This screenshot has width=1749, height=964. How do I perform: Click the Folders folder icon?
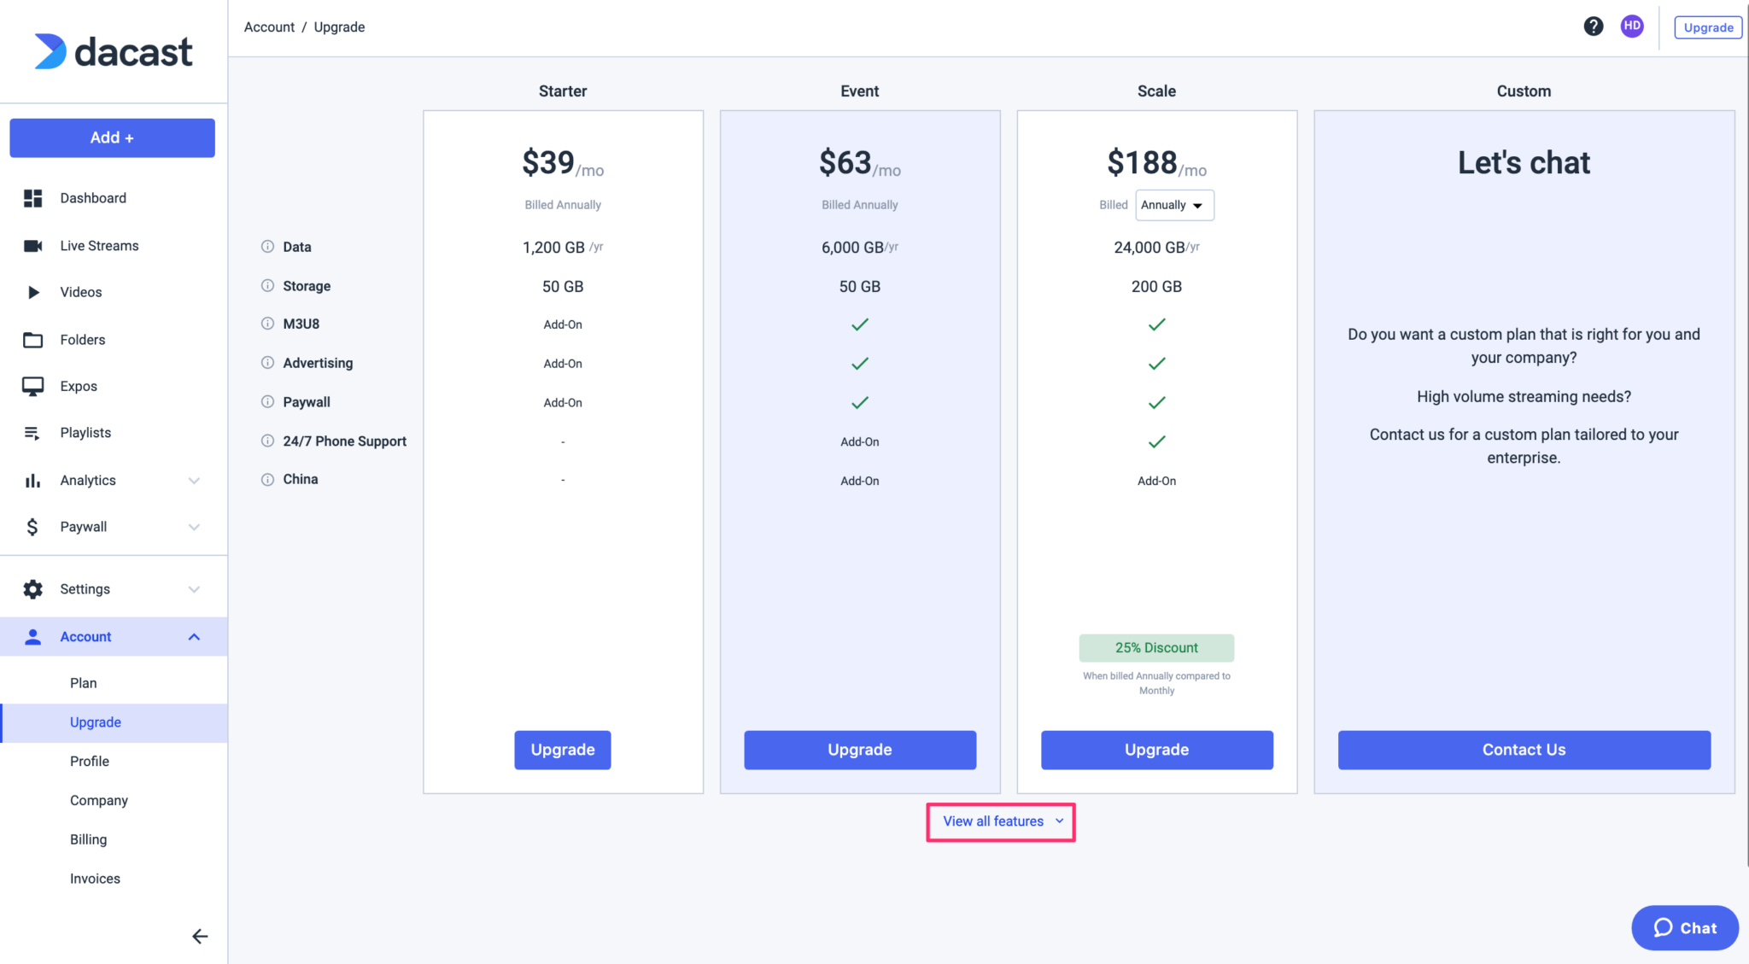coord(32,340)
